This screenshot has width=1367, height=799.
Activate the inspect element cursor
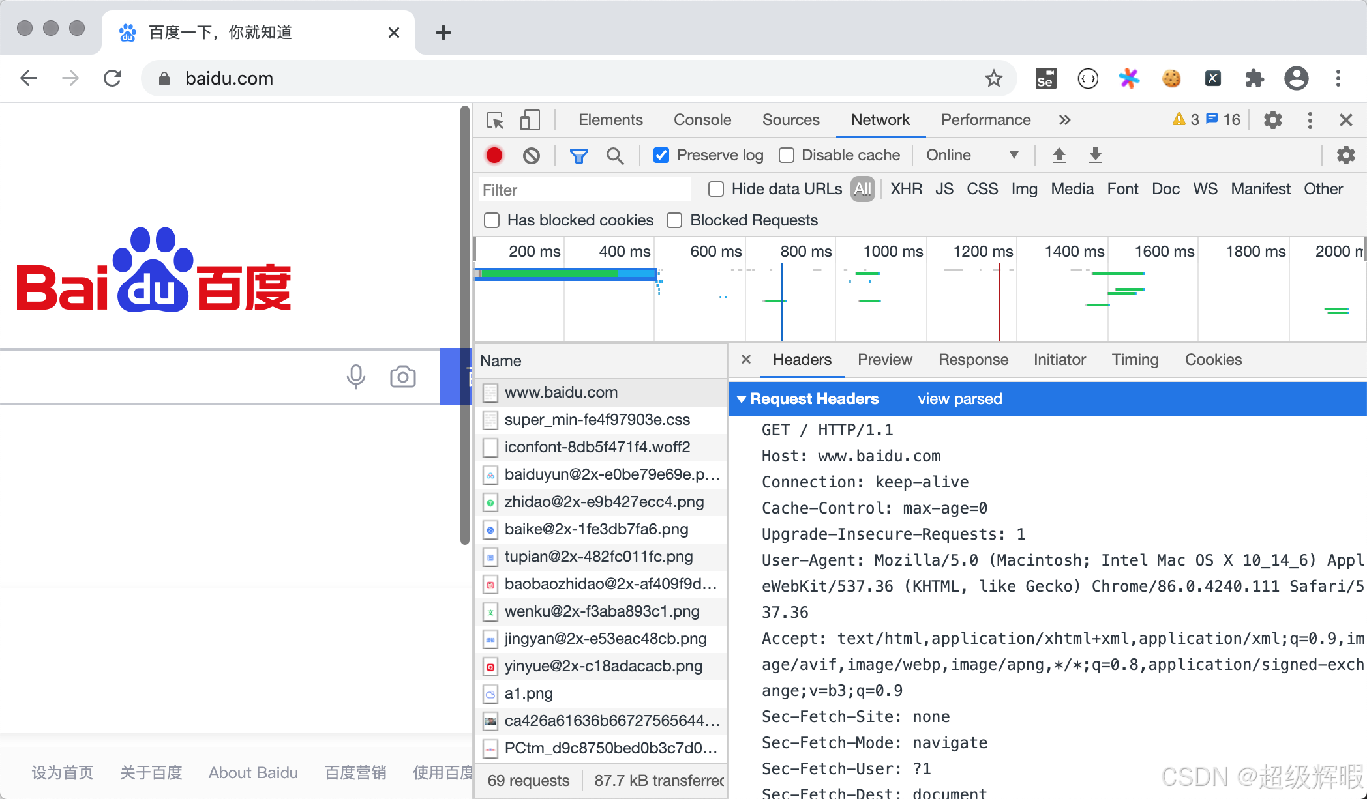coord(495,120)
